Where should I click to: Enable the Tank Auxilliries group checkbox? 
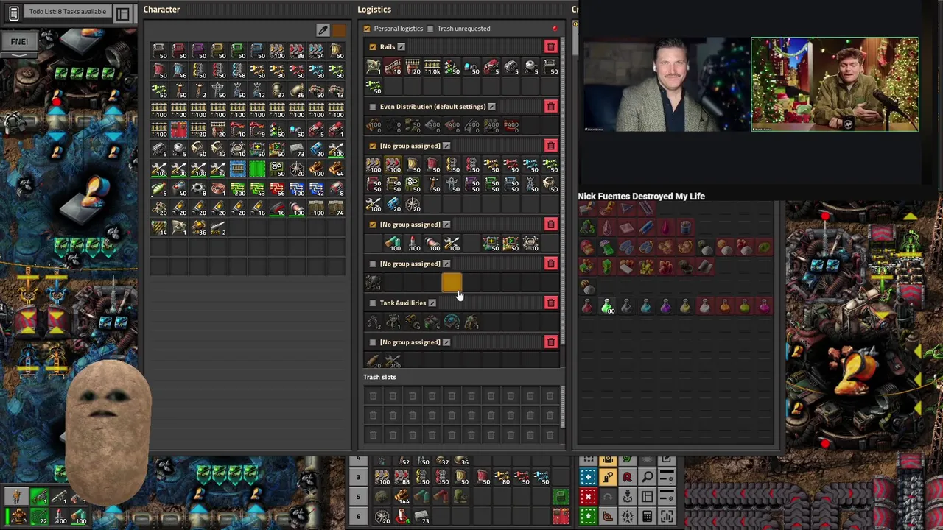pyautogui.click(x=372, y=303)
